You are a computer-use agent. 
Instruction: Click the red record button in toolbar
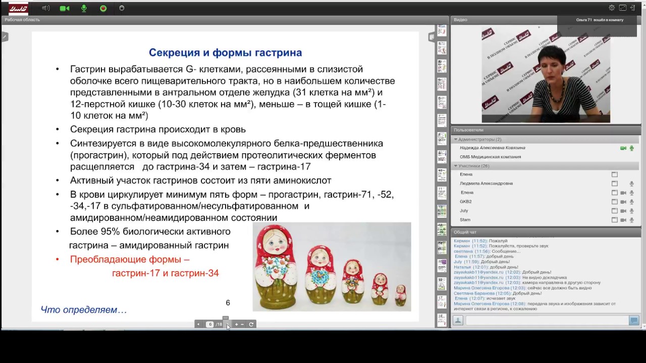pyautogui.click(x=103, y=8)
